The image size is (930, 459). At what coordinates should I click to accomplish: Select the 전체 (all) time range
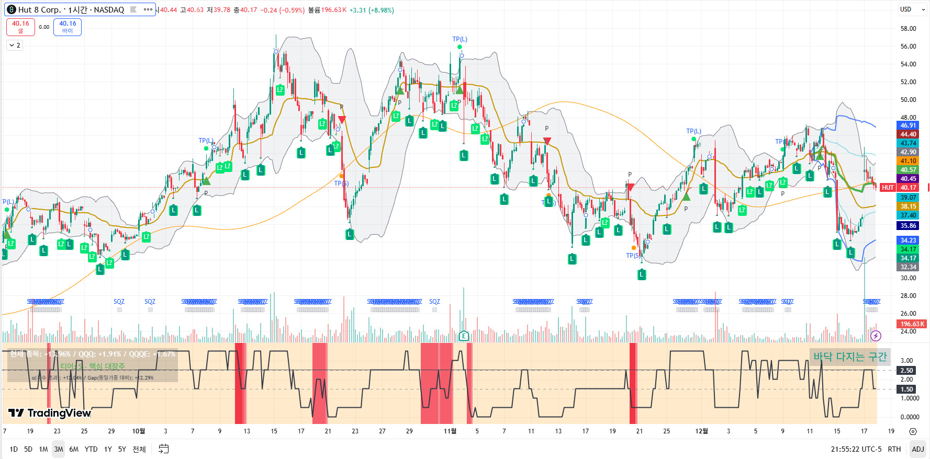click(139, 449)
